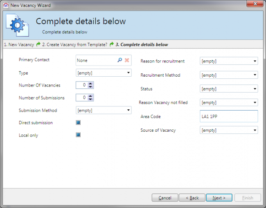Click the app logo in title bar

click(x=5, y=5)
